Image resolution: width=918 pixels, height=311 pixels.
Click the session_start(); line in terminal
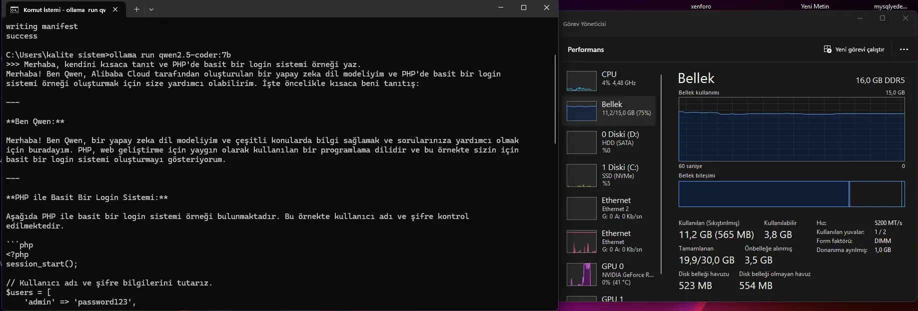[x=41, y=264]
